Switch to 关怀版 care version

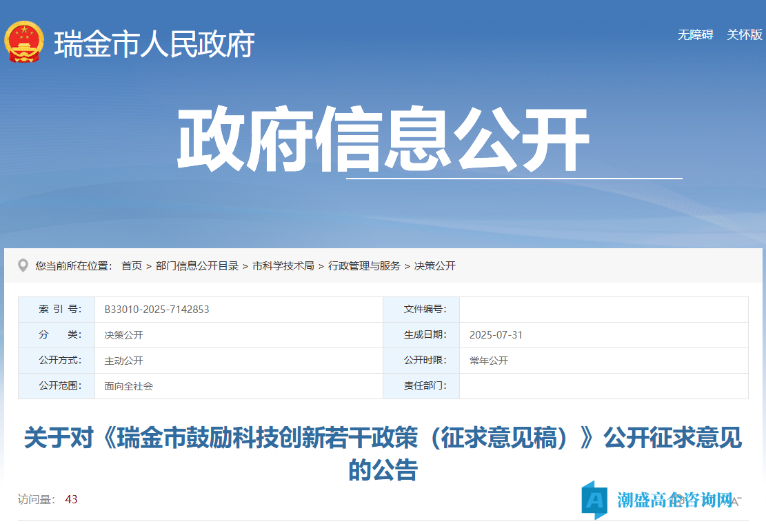[745, 34]
